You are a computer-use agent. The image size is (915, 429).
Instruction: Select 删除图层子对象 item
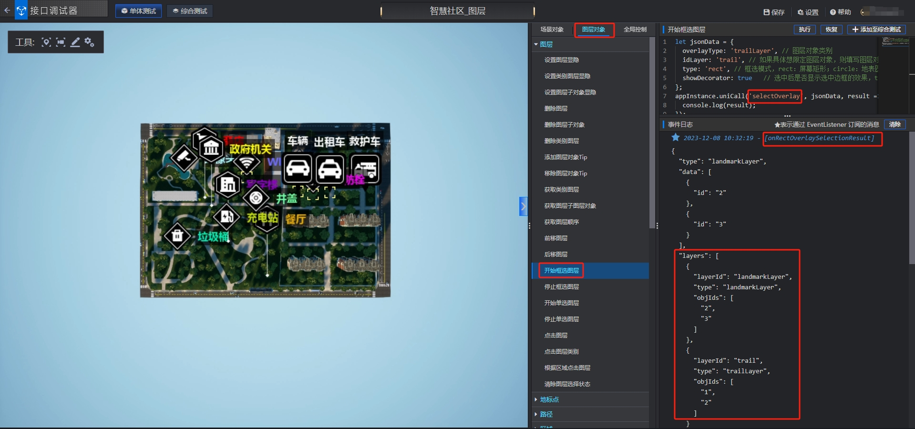590,125
